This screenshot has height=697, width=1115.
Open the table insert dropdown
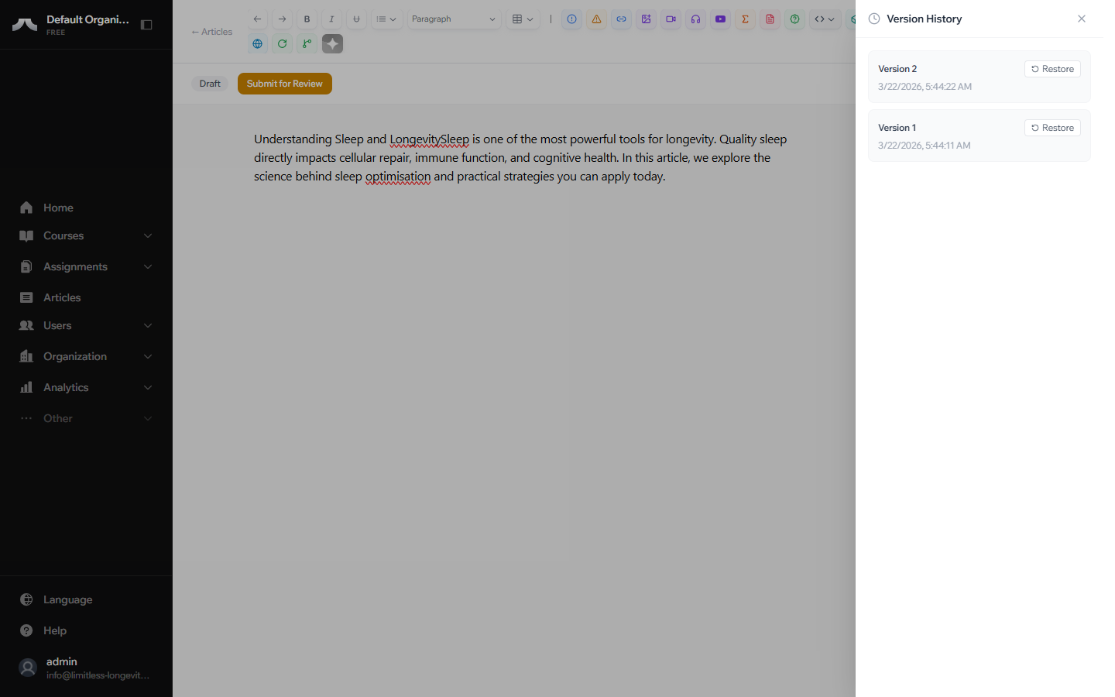click(x=523, y=19)
